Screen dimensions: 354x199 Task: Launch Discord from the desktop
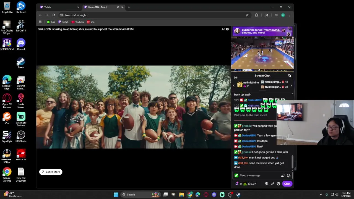pyautogui.click(x=21, y=44)
